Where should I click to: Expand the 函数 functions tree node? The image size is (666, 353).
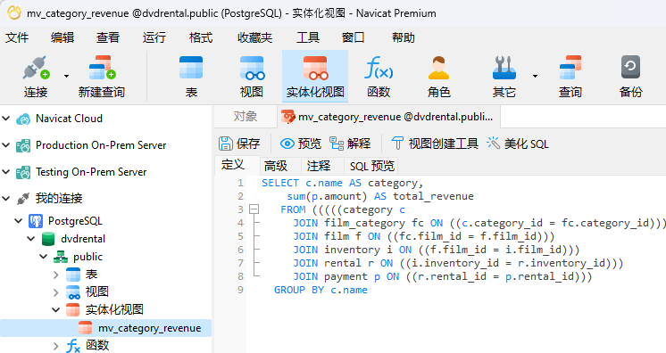click(x=55, y=346)
